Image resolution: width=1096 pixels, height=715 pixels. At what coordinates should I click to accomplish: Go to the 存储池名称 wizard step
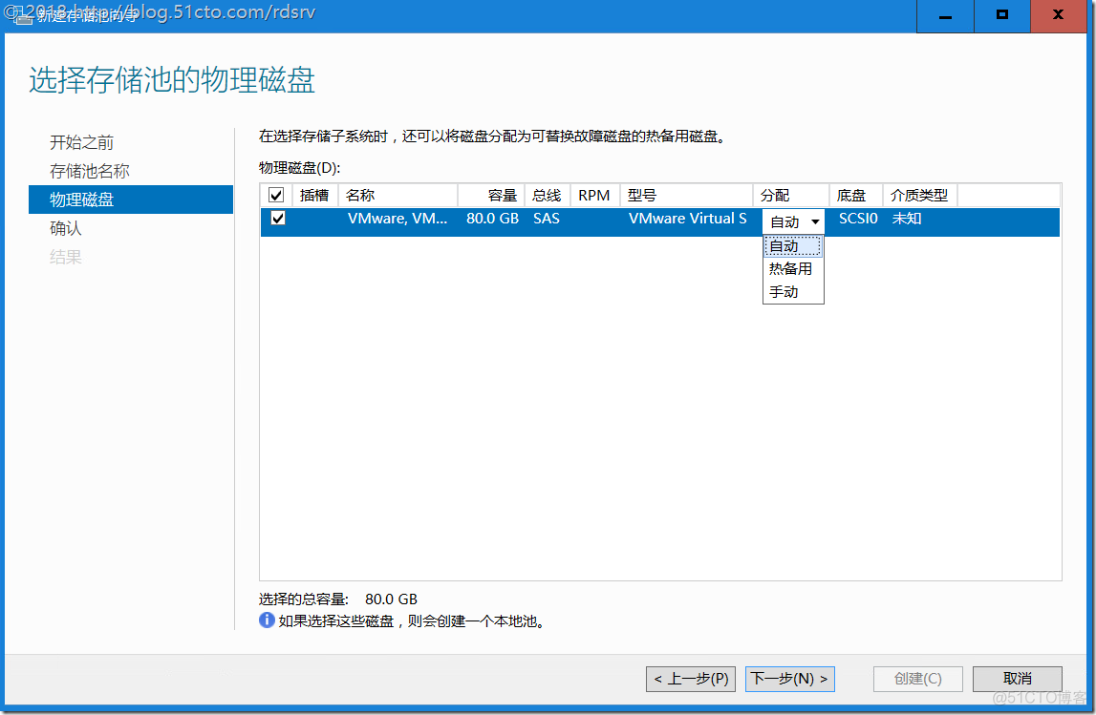pyautogui.click(x=90, y=171)
